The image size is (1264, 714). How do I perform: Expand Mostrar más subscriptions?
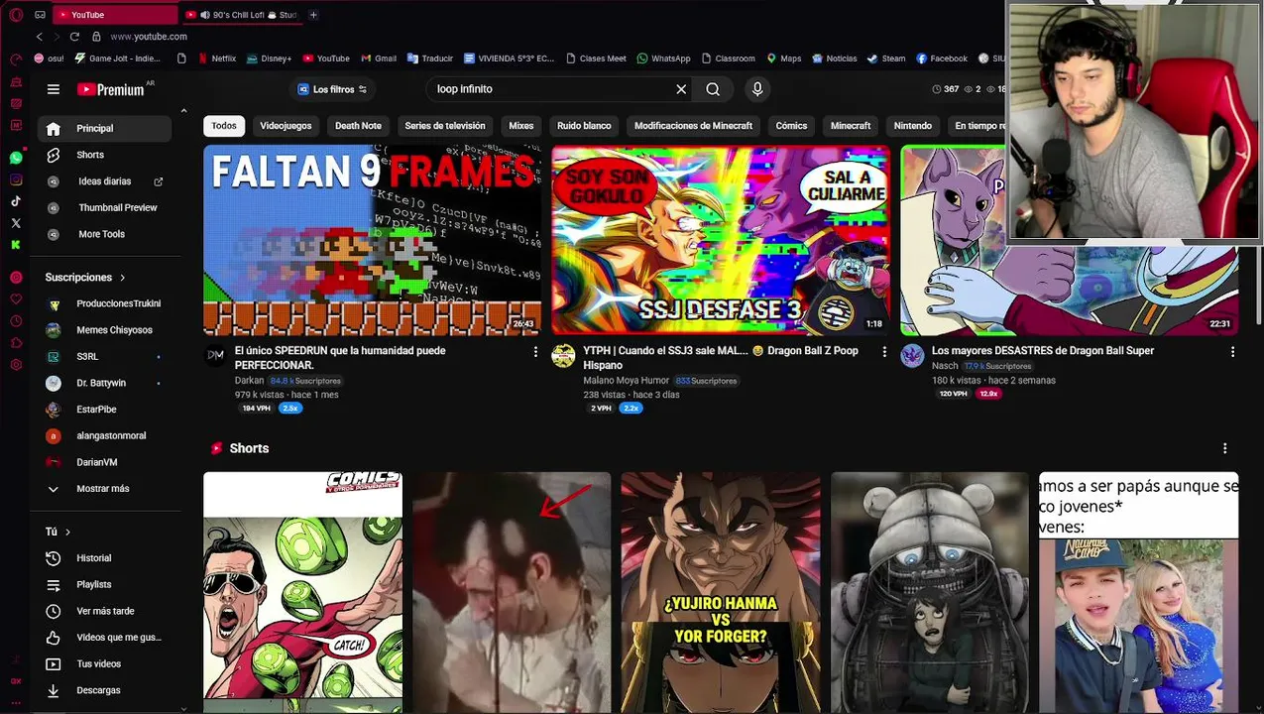coord(104,489)
